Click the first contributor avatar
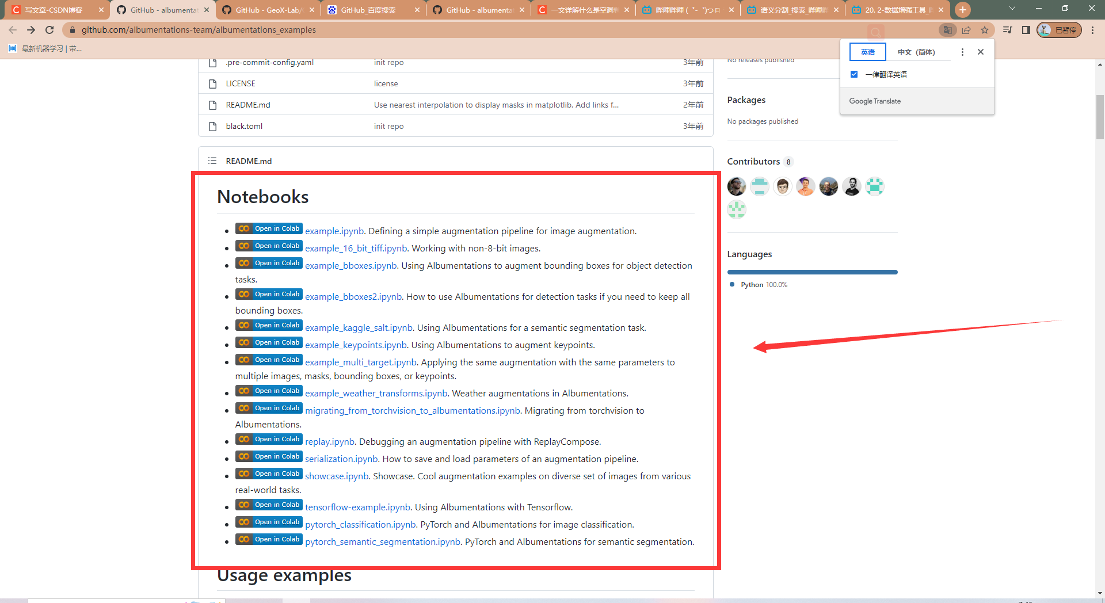 pyautogui.click(x=737, y=186)
